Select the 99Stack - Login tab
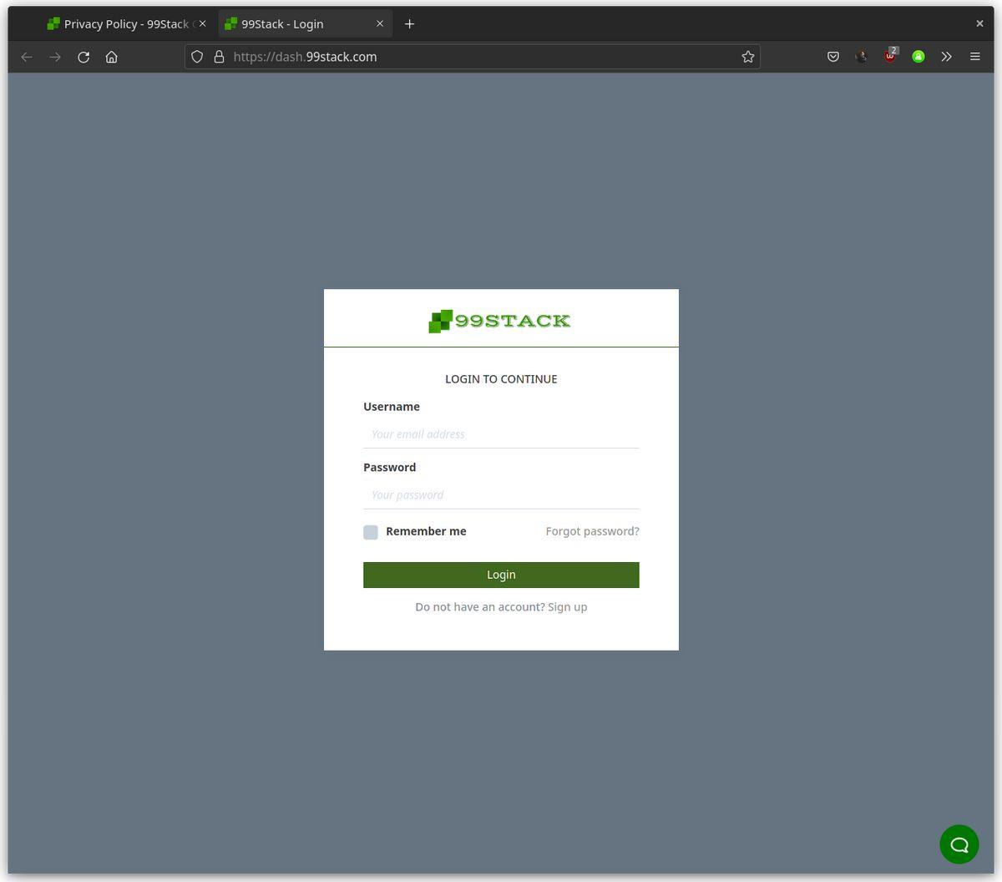Screen dimensions: 1002x882 tap(305, 24)
